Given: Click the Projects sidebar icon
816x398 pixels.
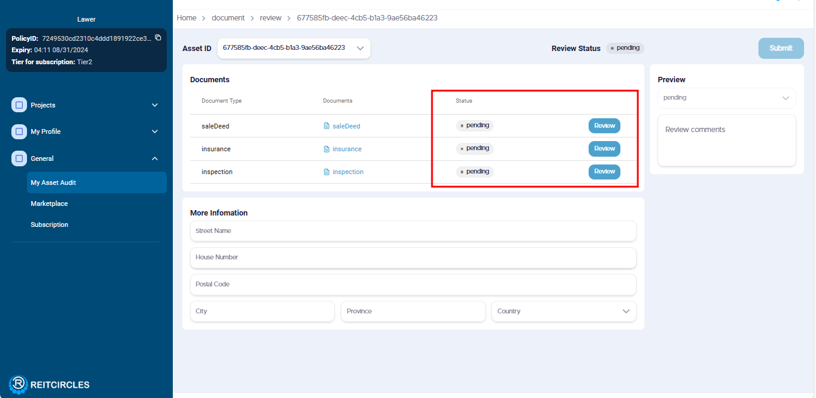Looking at the screenshot, I should [x=19, y=105].
